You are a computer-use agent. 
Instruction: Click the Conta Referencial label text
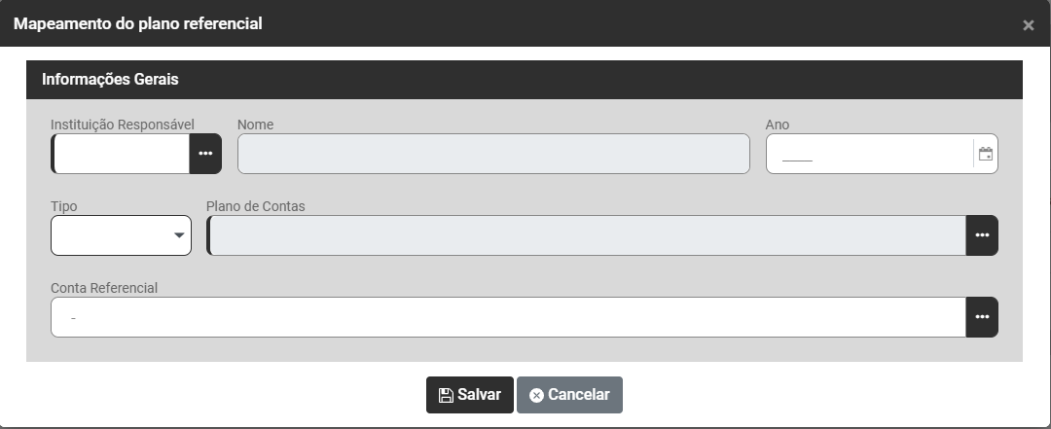point(104,288)
